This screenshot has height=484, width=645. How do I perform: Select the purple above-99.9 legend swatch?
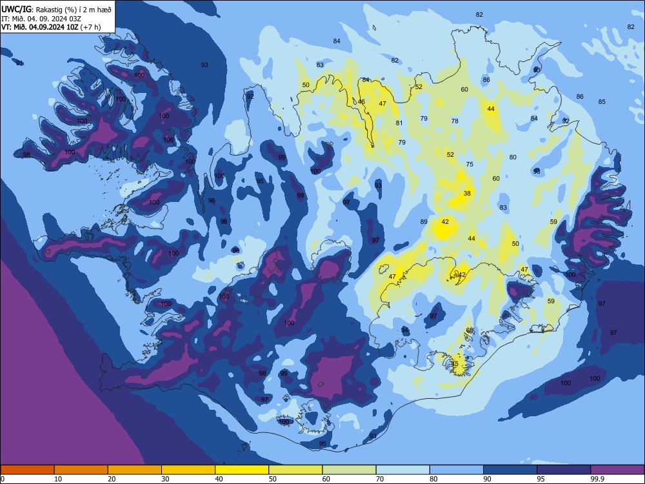pyautogui.click(x=617, y=470)
